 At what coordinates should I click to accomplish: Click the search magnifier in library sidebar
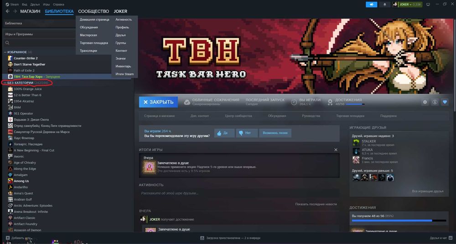8,43
